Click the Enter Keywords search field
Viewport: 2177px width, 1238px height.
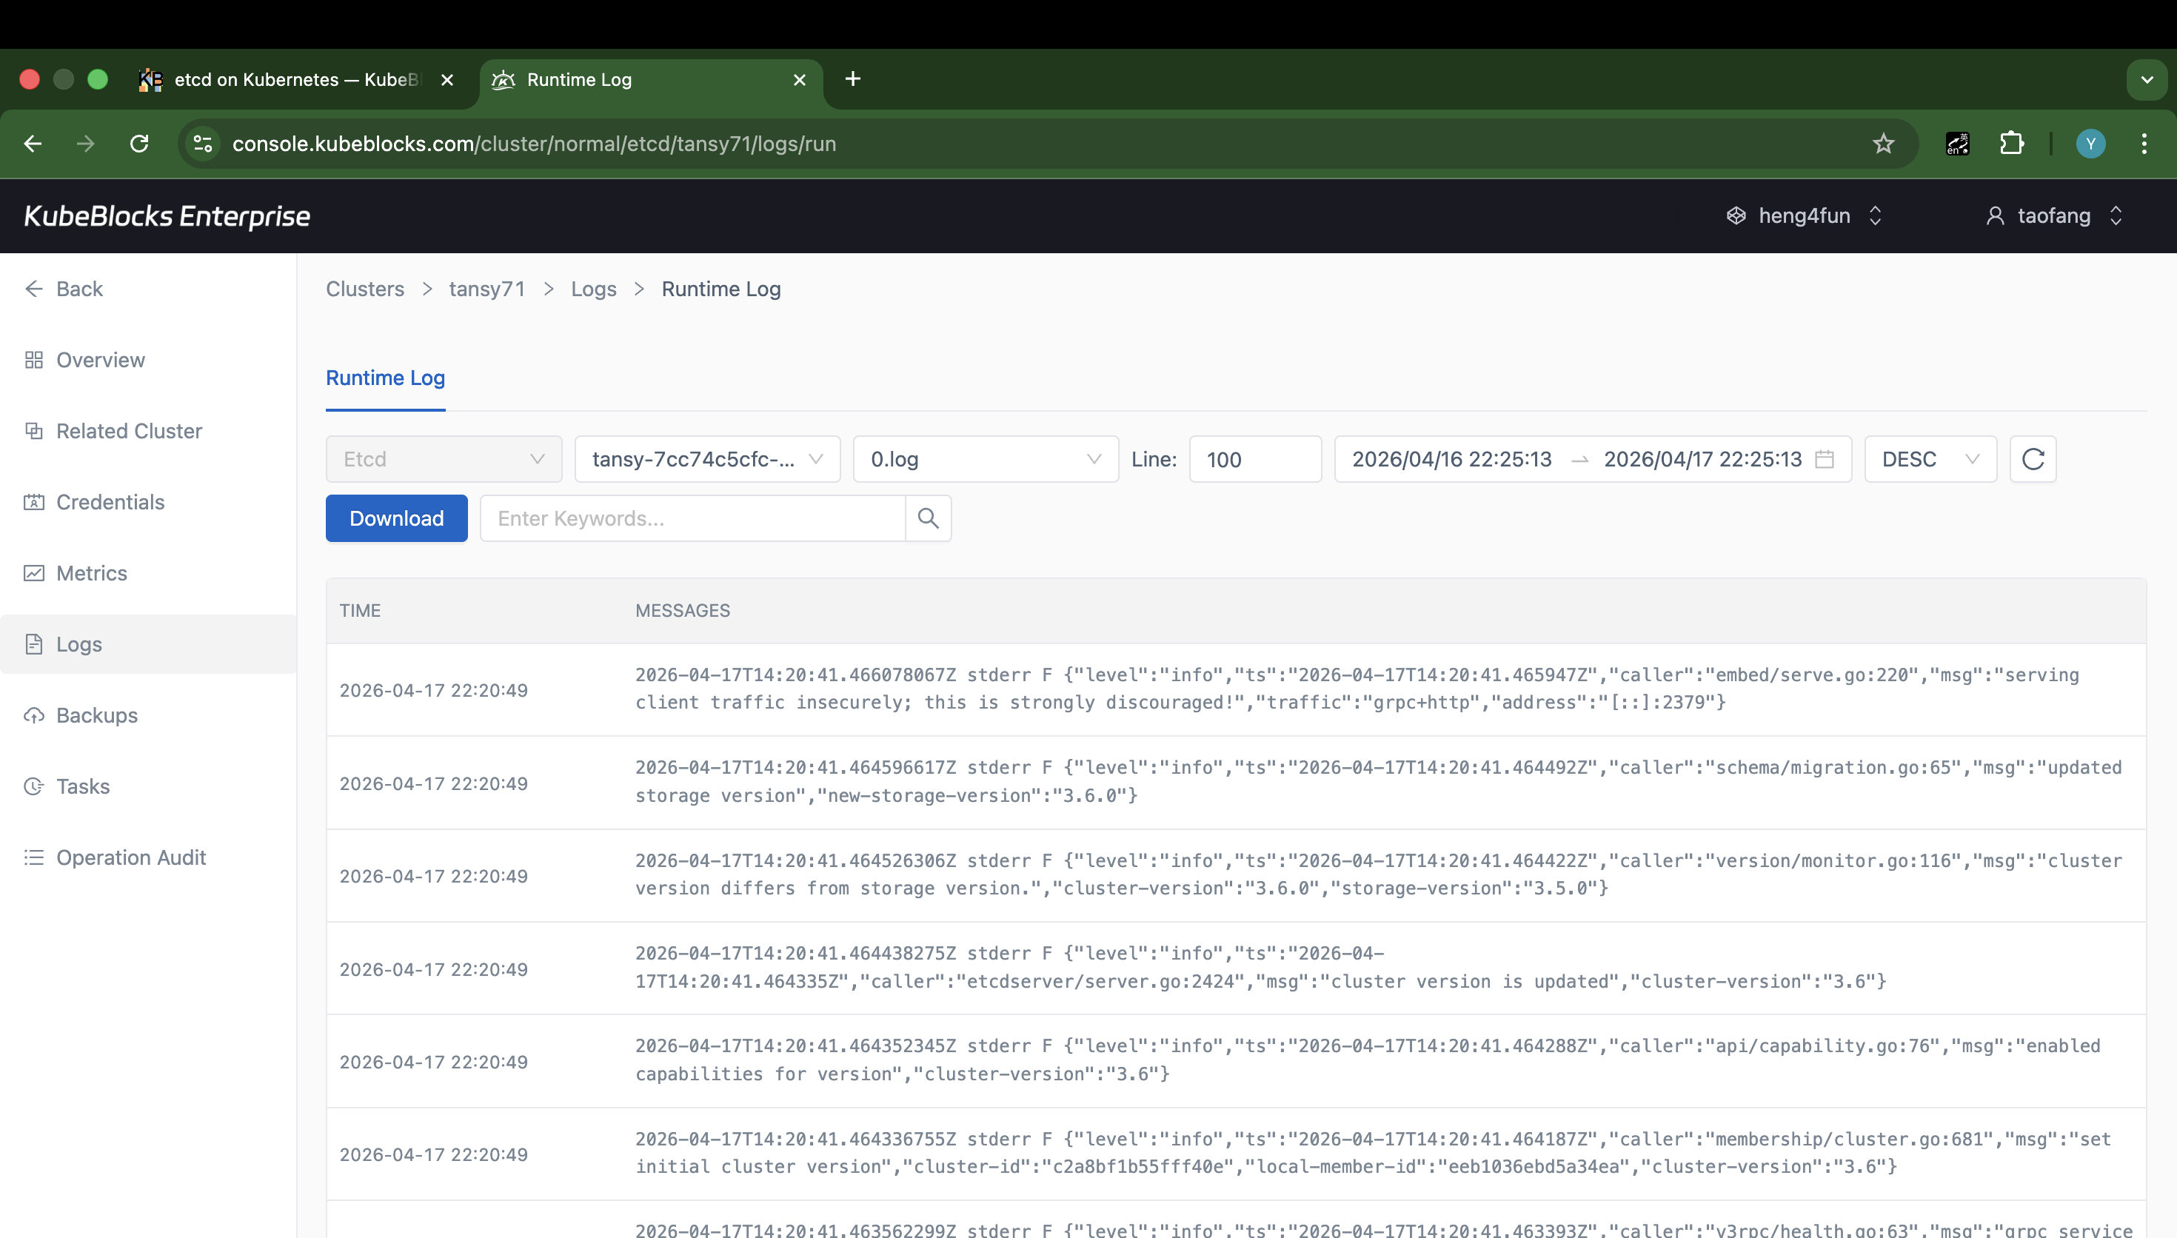pos(693,518)
